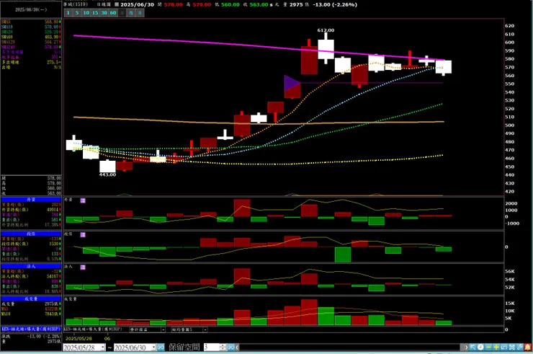
Task: Click the 2025/05/28 axis date label
Action: tap(79, 339)
